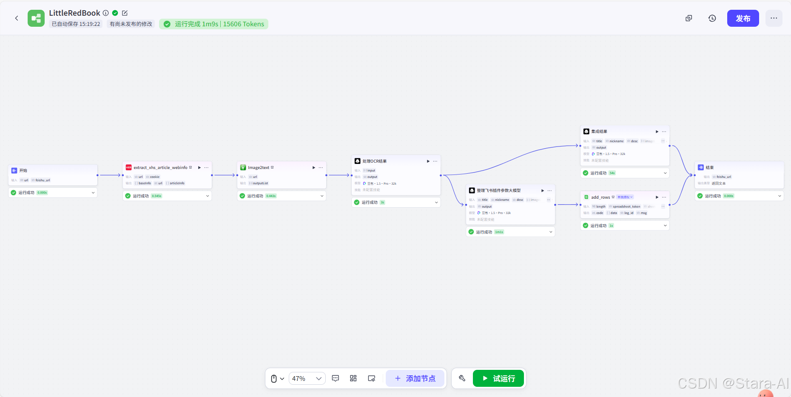Click the green 试运行 test run button
Screen dimensions: 791x397
pos(498,378)
